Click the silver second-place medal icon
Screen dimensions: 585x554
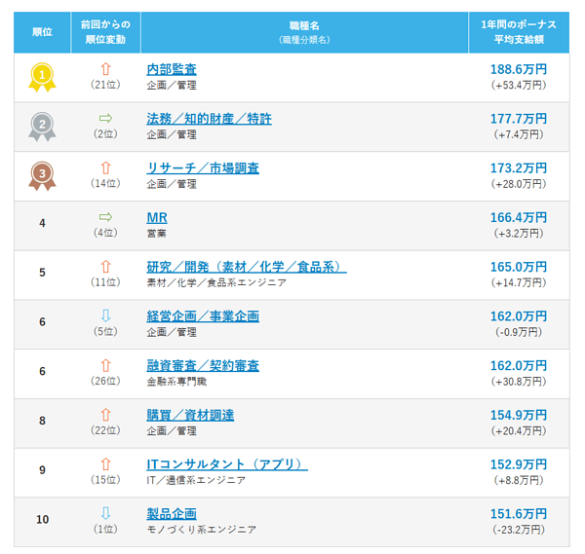pos(42,127)
